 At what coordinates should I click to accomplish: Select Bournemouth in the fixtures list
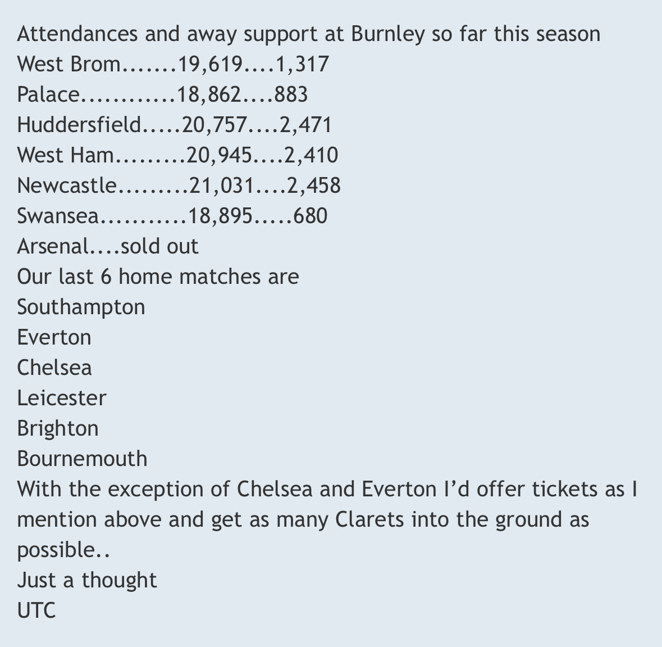tap(82, 459)
